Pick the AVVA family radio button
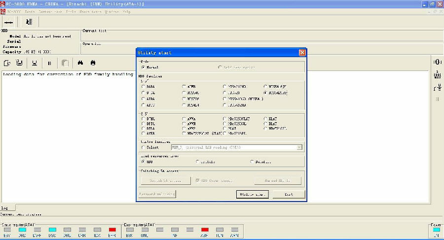 tap(184, 119)
